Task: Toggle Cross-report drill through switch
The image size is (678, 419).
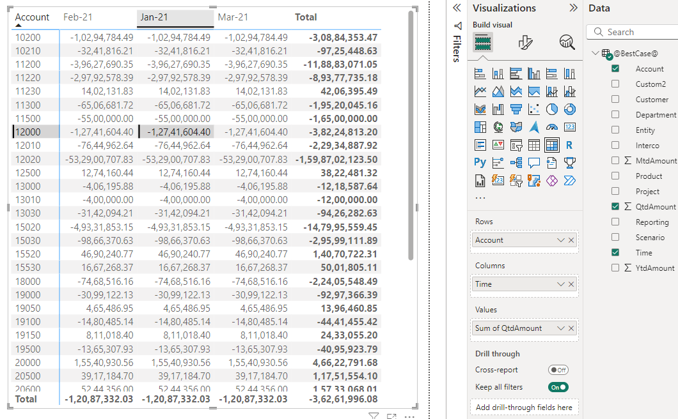Action: coord(558,370)
